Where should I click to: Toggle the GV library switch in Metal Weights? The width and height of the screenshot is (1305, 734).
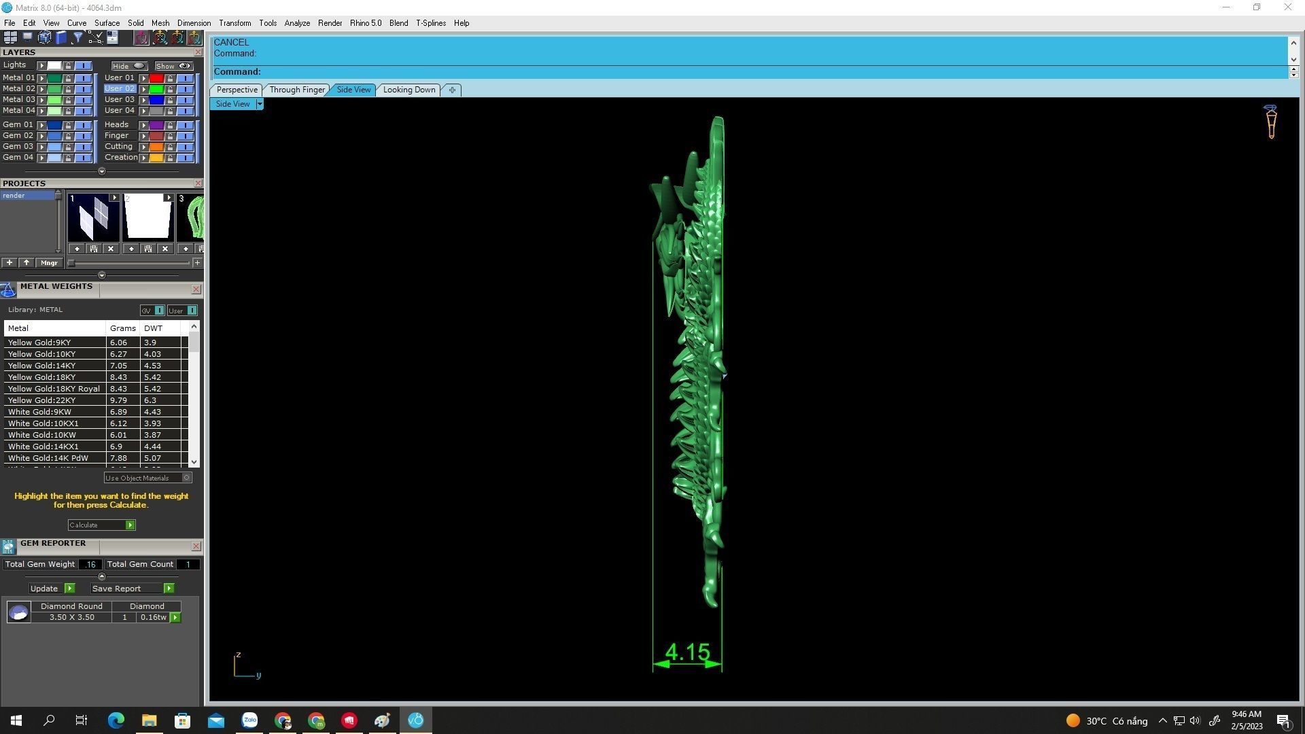point(159,311)
